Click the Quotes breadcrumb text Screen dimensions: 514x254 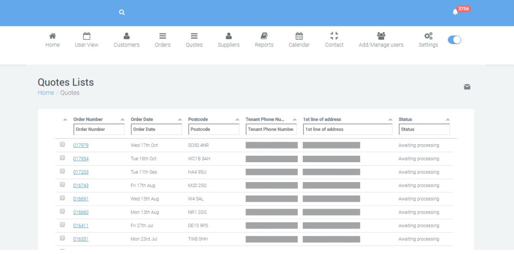70,93
